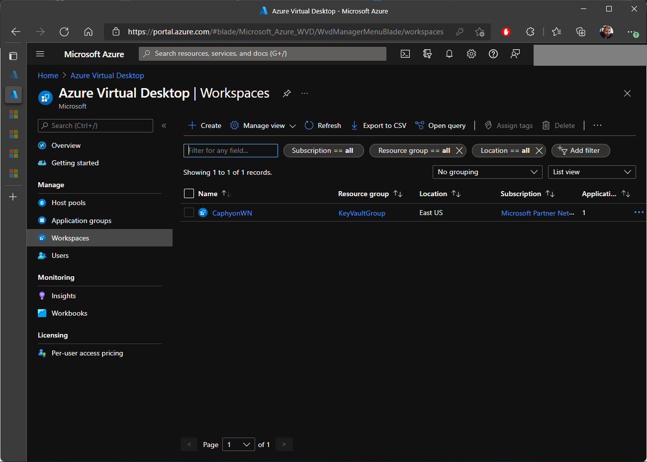The width and height of the screenshot is (647, 462).
Task: Select all rows checkbox in header
Action: point(189,194)
